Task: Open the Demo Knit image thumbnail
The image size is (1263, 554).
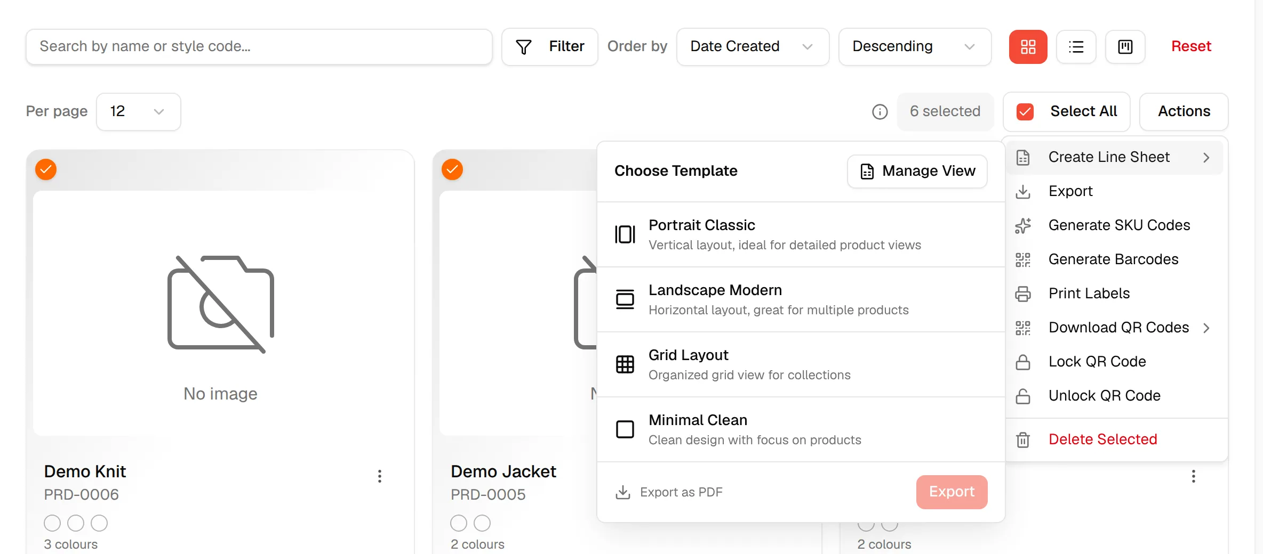Action: [x=220, y=313]
